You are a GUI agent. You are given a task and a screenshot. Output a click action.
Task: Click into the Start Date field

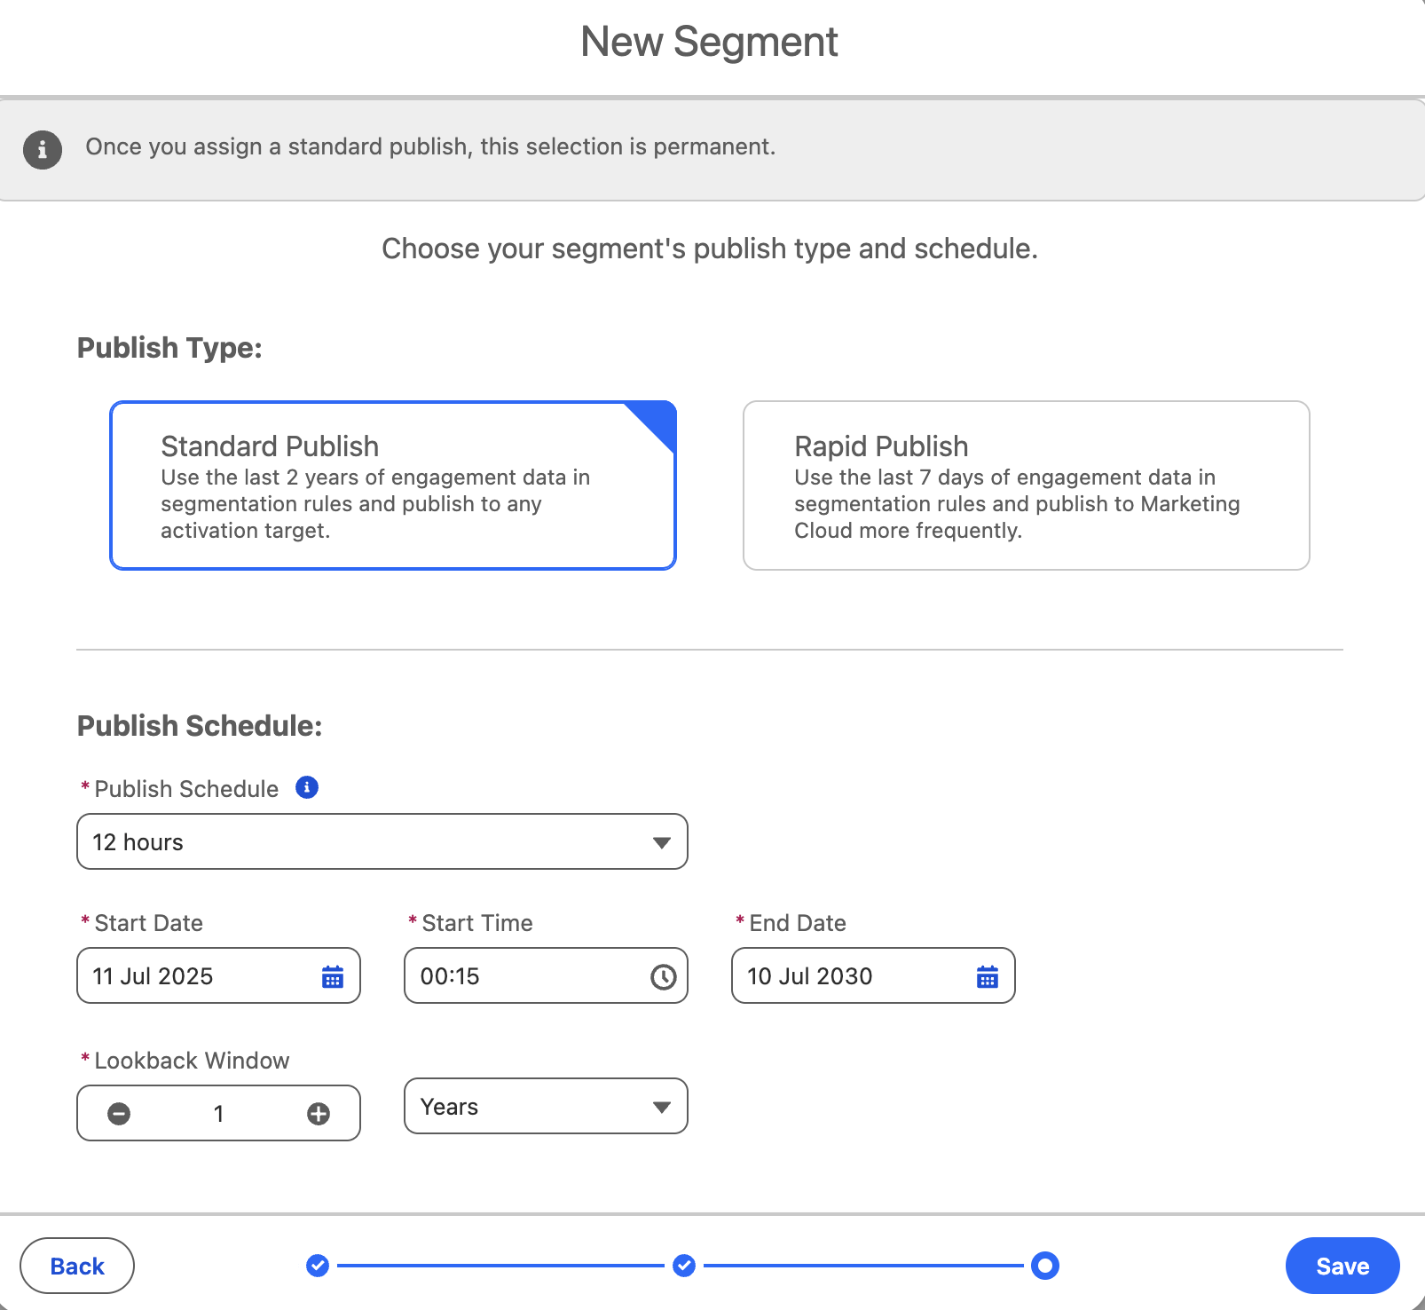click(195, 976)
